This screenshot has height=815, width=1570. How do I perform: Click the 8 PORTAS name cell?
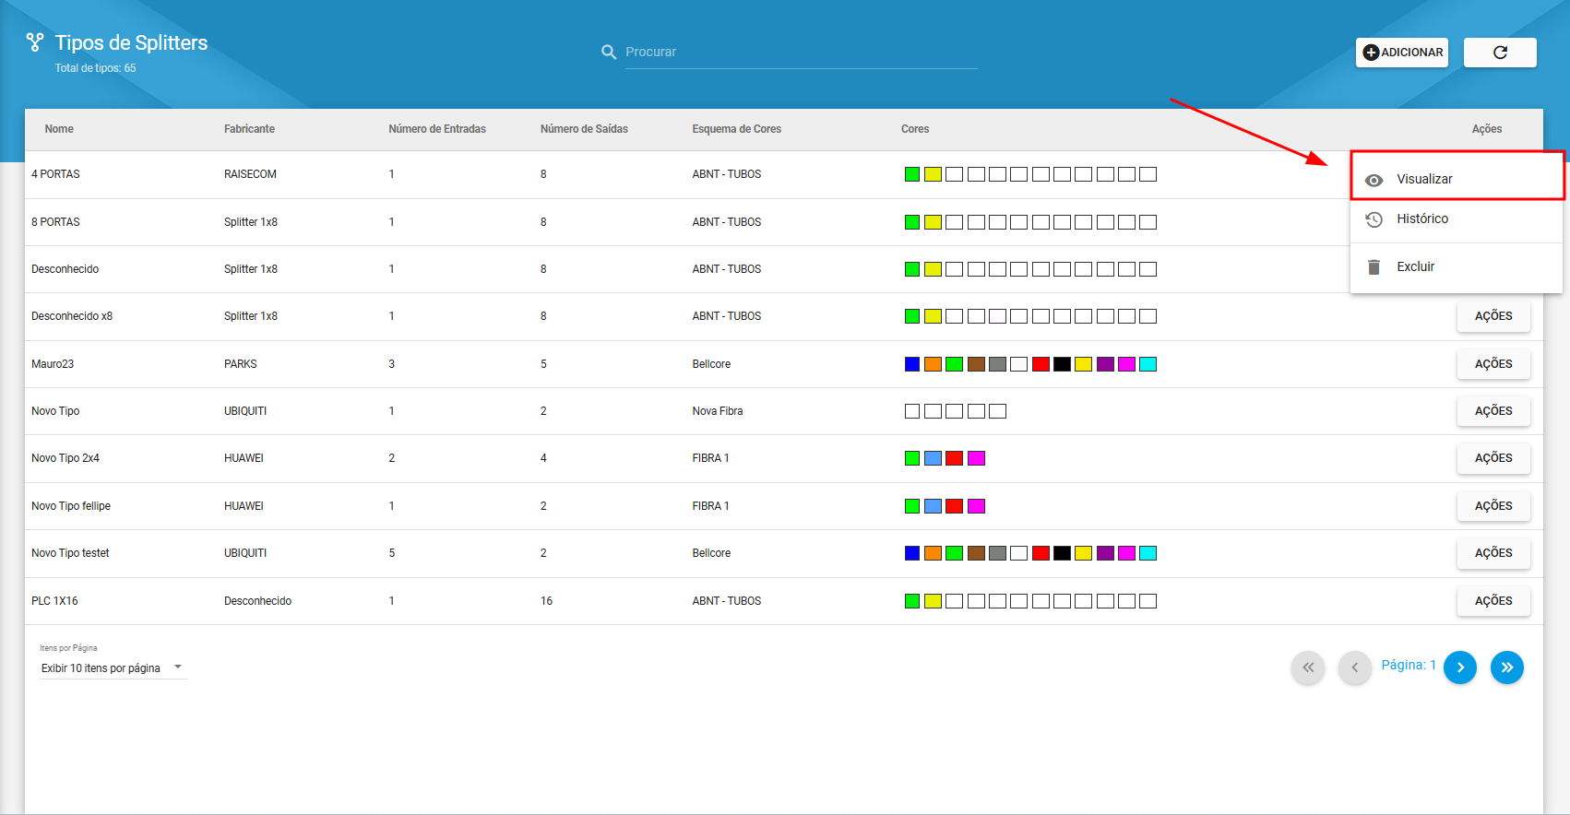(x=55, y=222)
